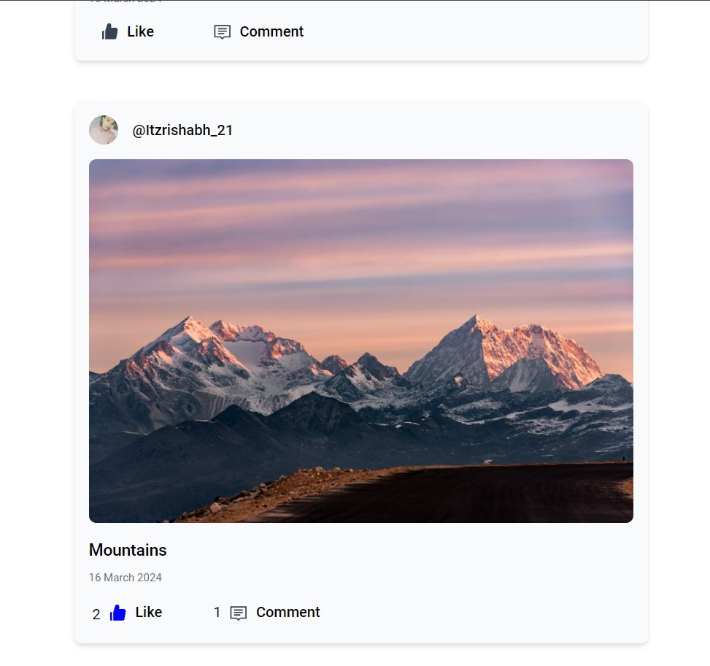The height and width of the screenshot is (666, 710).
Task: Select the Mountains post card
Action: (361, 372)
